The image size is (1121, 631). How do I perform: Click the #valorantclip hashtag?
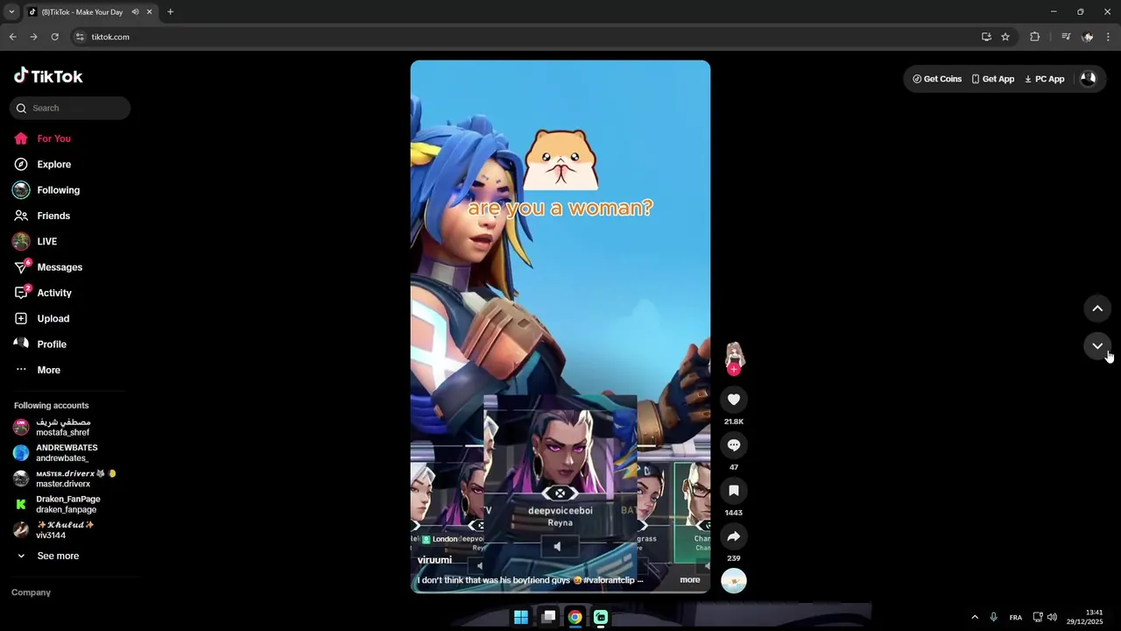pos(609,580)
